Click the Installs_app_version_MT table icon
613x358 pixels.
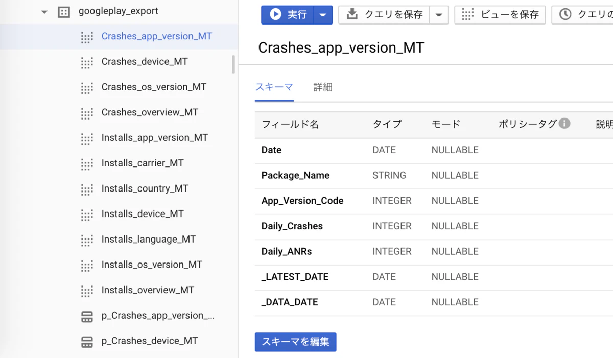click(87, 138)
